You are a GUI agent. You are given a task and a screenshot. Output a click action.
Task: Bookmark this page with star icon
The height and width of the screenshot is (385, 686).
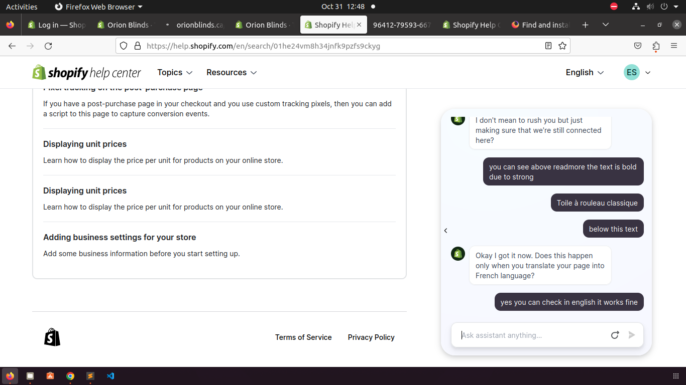562,46
